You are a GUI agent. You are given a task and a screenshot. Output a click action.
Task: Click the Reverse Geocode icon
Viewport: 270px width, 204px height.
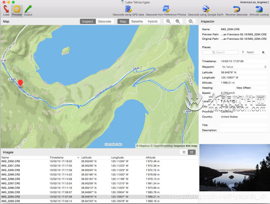point(237,9)
